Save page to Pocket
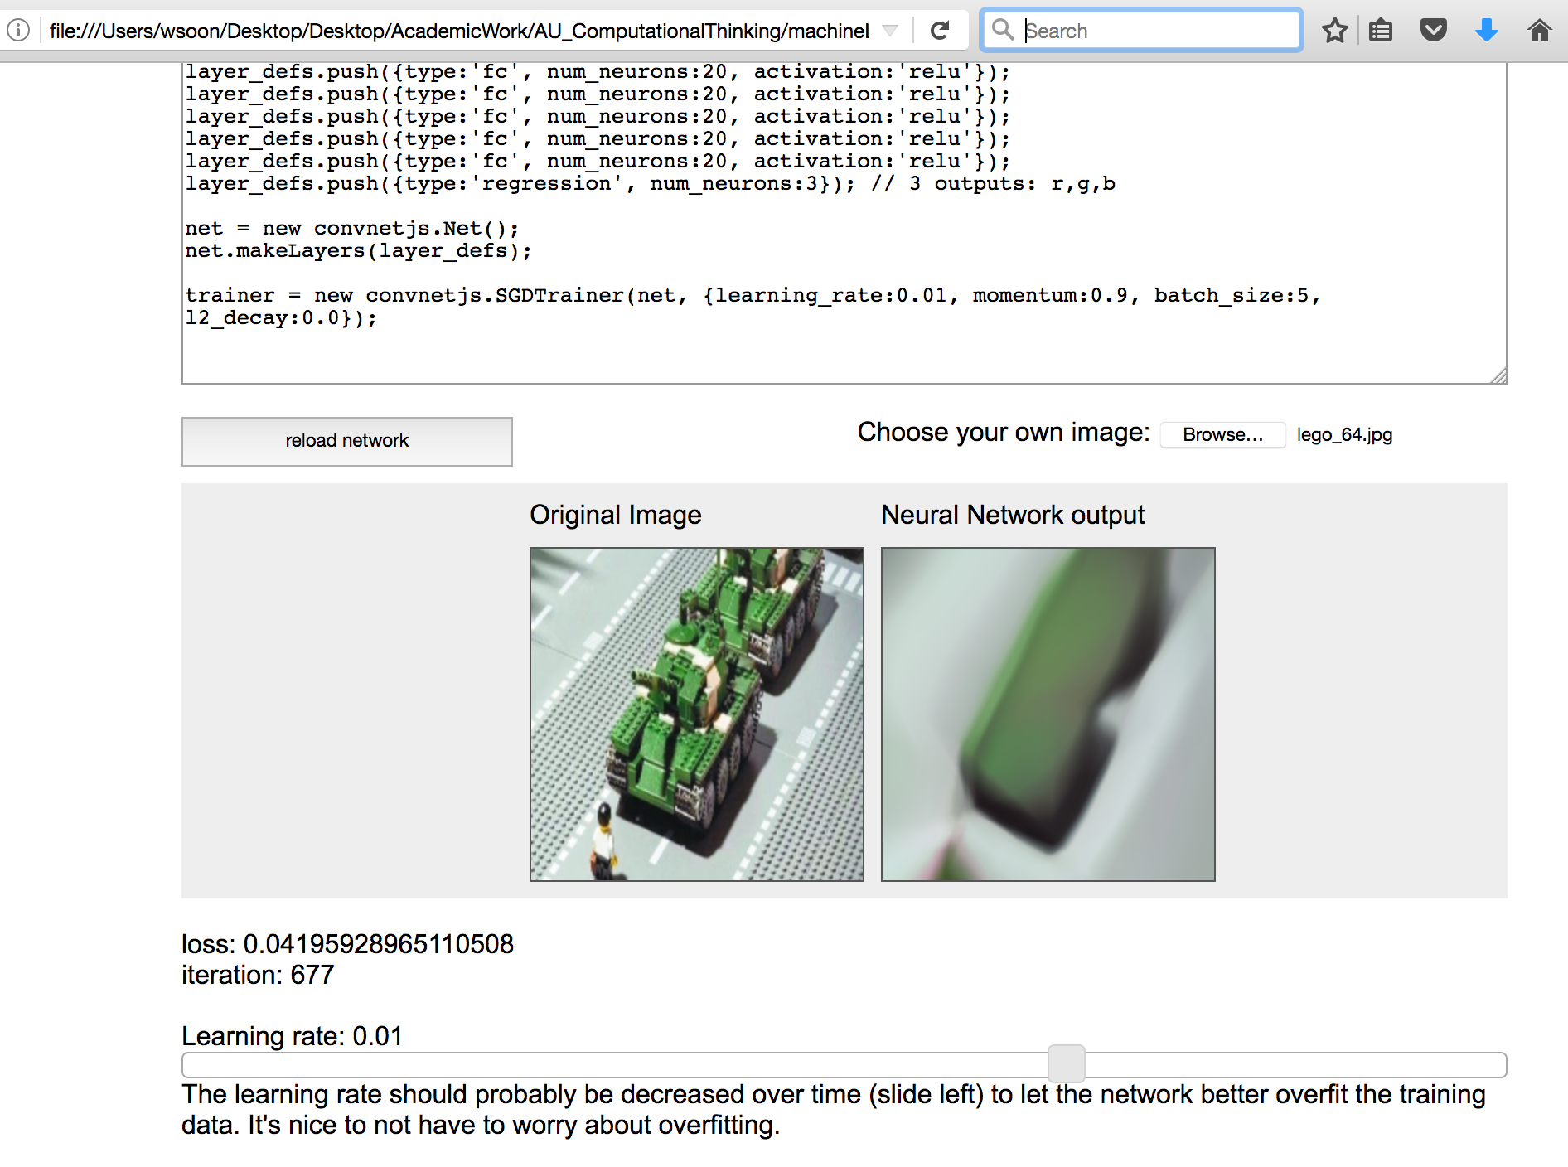The width and height of the screenshot is (1568, 1167). (x=1433, y=31)
